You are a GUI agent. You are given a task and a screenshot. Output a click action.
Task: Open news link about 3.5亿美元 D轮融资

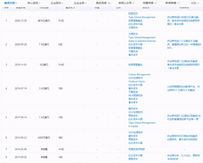[183, 88]
